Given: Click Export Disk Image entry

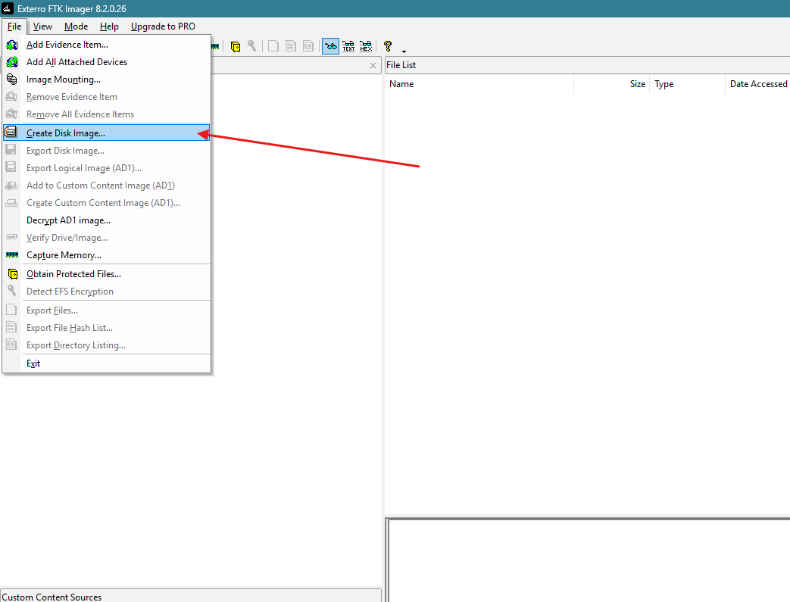Looking at the screenshot, I should pos(106,151).
